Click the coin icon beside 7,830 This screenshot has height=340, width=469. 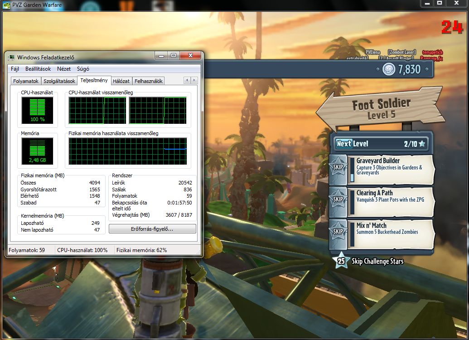[x=389, y=69]
